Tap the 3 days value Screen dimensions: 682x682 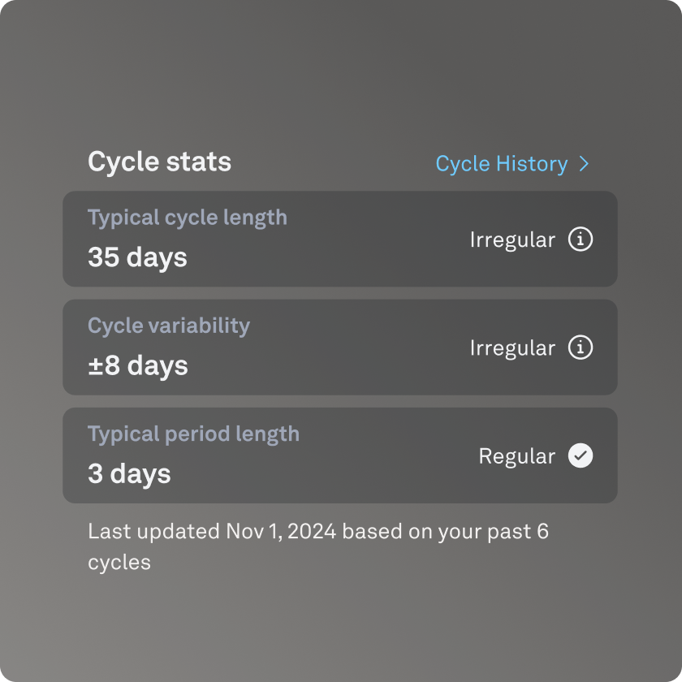pos(129,473)
